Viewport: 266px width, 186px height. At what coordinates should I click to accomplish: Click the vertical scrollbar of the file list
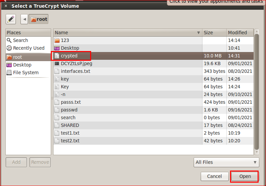point(257,92)
